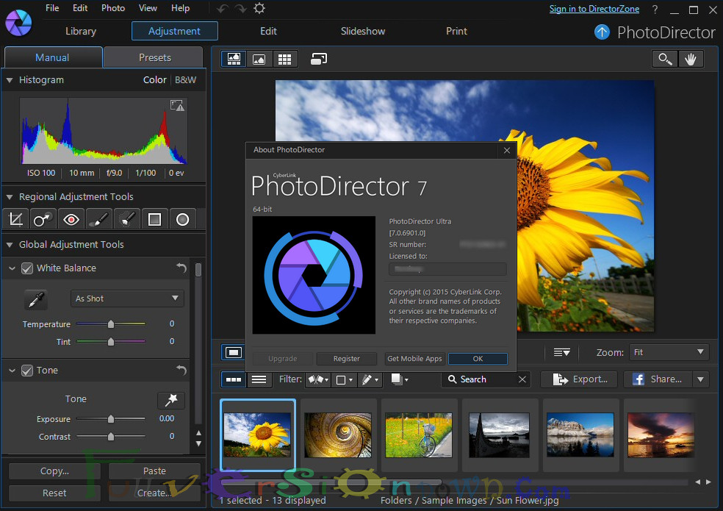Select the Adjustment Selection brush tool
Screen dimensions: 723x511
[127, 219]
